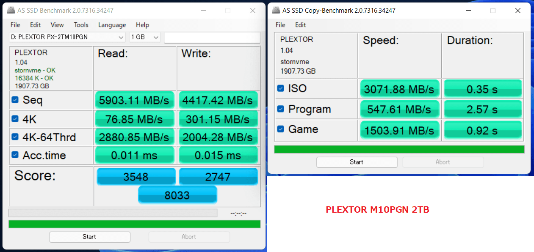534x252 pixels.
Task: Click the '16384 K - OK' alignment text
Action: [x=34, y=78]
